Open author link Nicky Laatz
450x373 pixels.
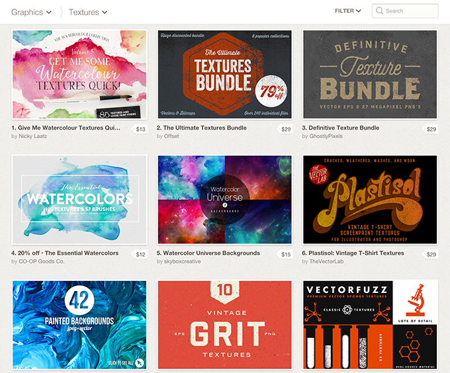pos(32,136)
